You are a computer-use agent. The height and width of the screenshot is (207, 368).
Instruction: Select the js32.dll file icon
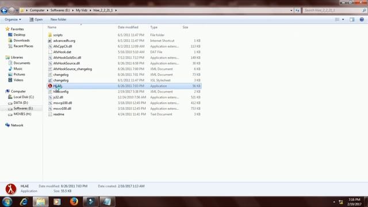click(50, 97)
